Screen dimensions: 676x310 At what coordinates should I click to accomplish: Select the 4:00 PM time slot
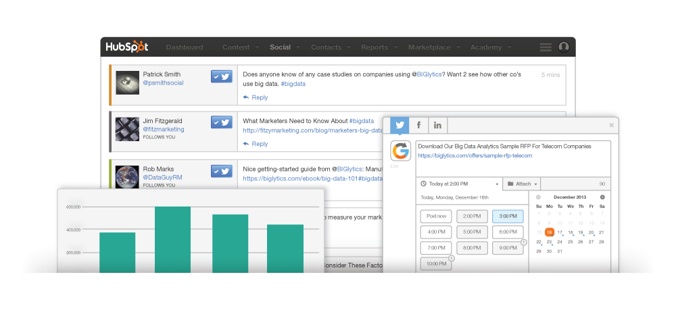click(436, 232)
